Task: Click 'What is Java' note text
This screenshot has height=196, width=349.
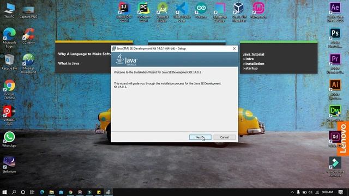Action: click(x=69, y=63)
